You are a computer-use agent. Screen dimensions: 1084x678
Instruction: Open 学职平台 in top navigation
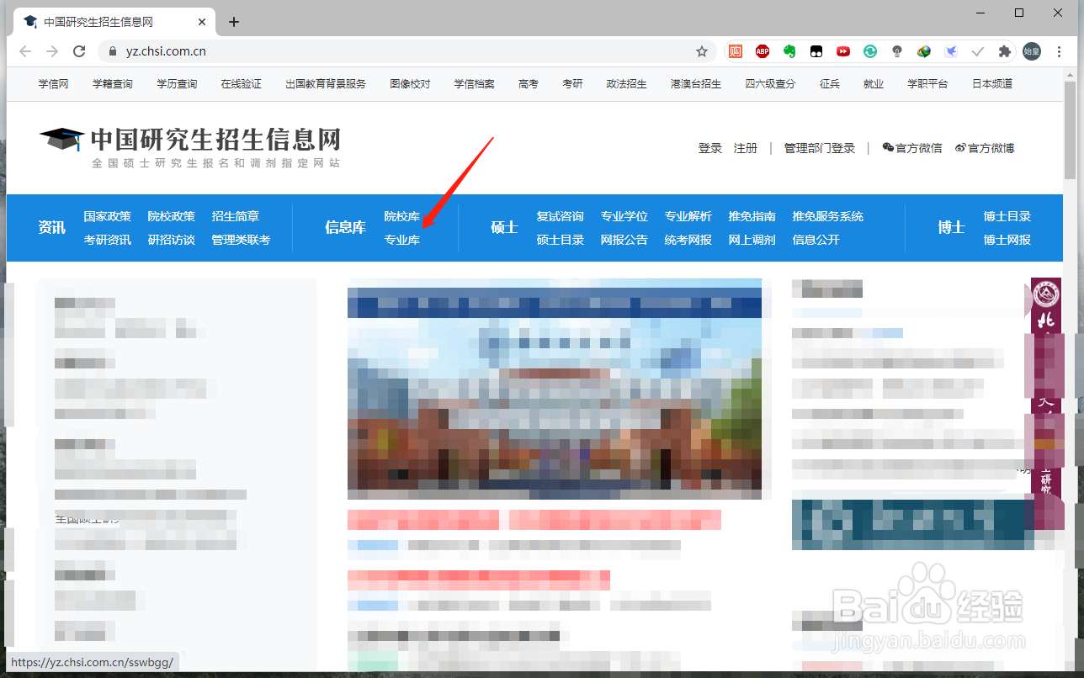point(927,84)
